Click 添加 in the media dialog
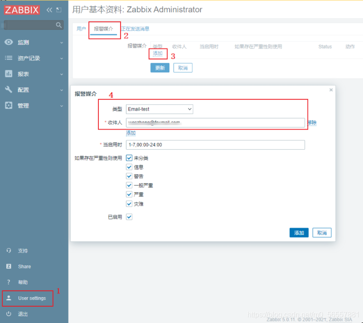Image resolution: width=363 pixels, height=323 pixels. tap(299, 232)
